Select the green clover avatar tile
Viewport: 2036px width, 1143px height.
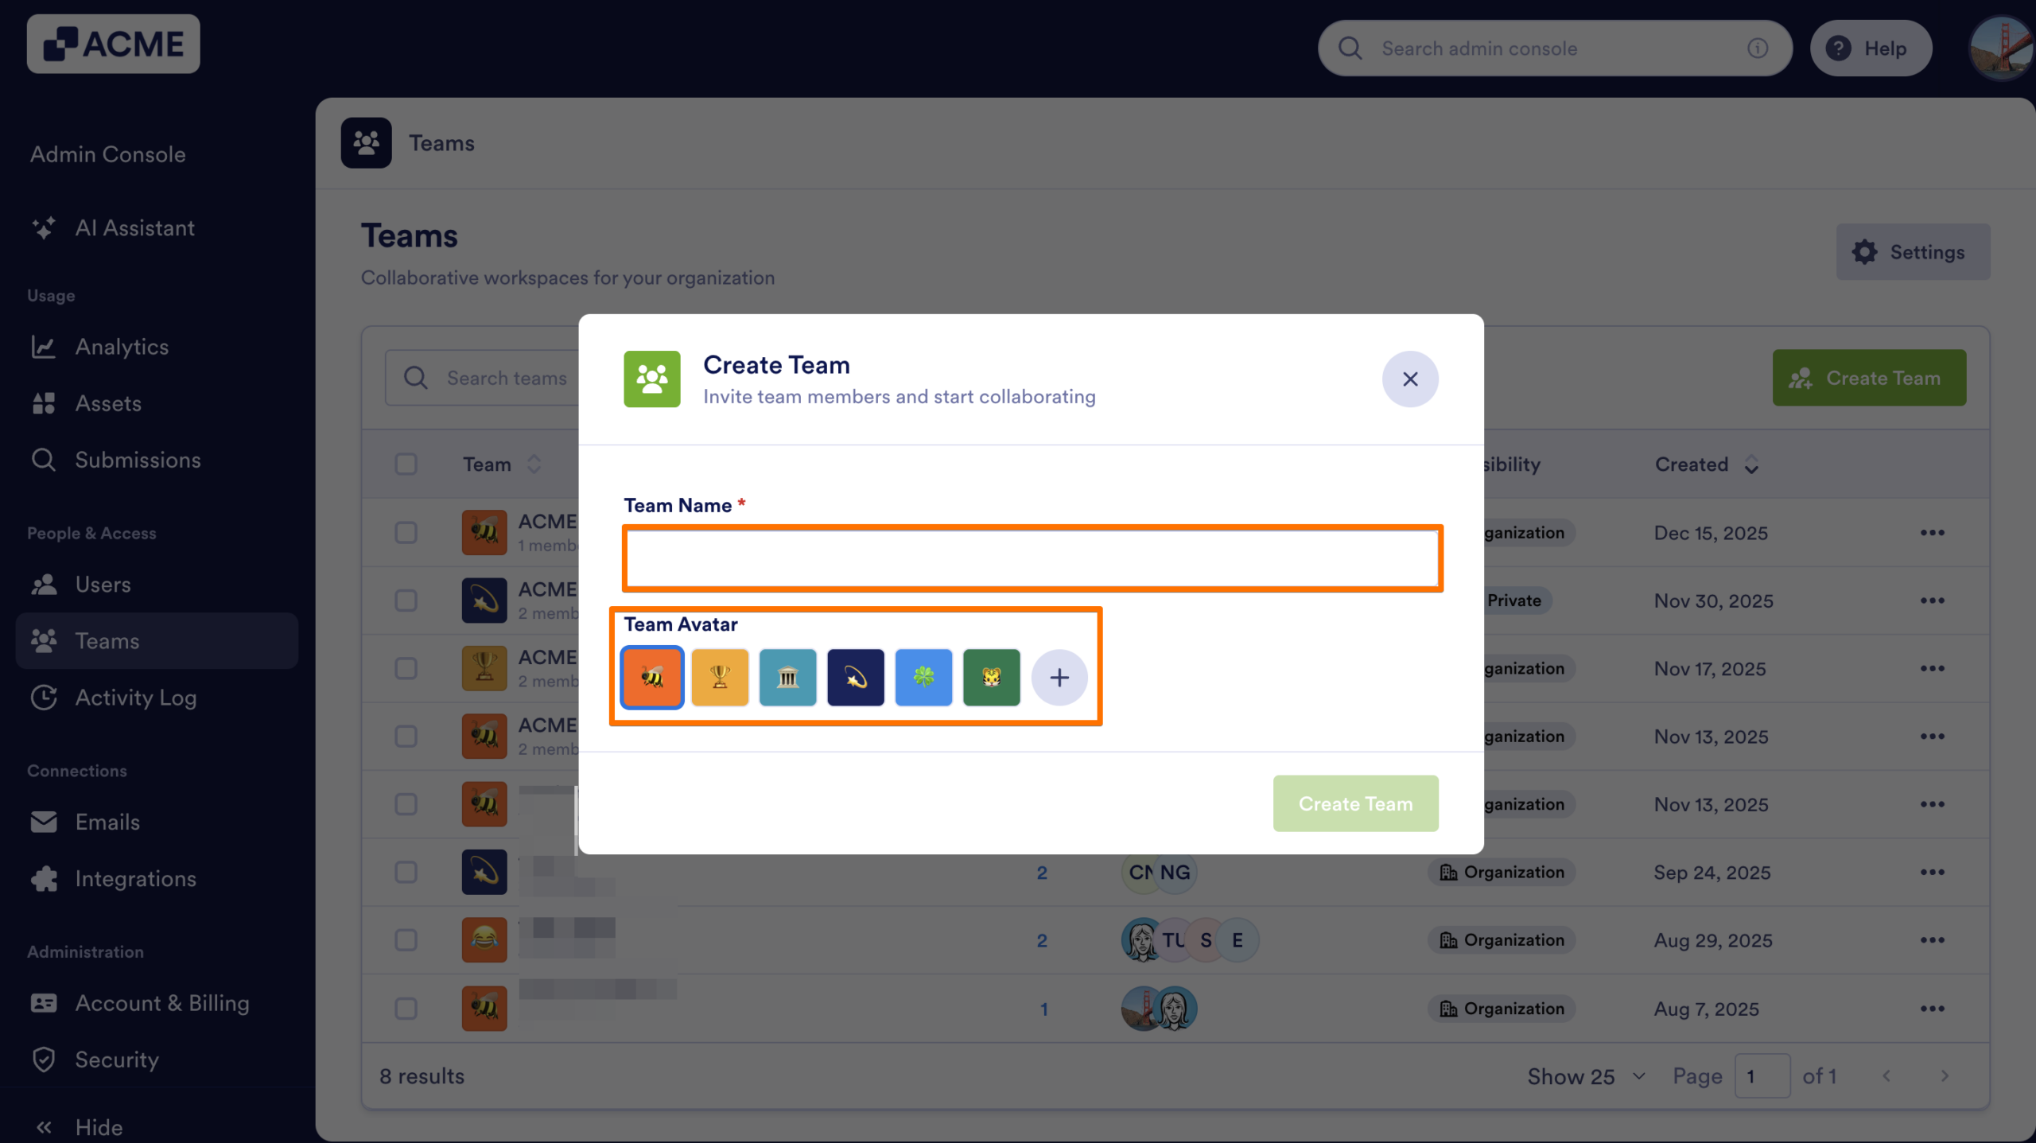pyautogui.click(x=923, y=677)
